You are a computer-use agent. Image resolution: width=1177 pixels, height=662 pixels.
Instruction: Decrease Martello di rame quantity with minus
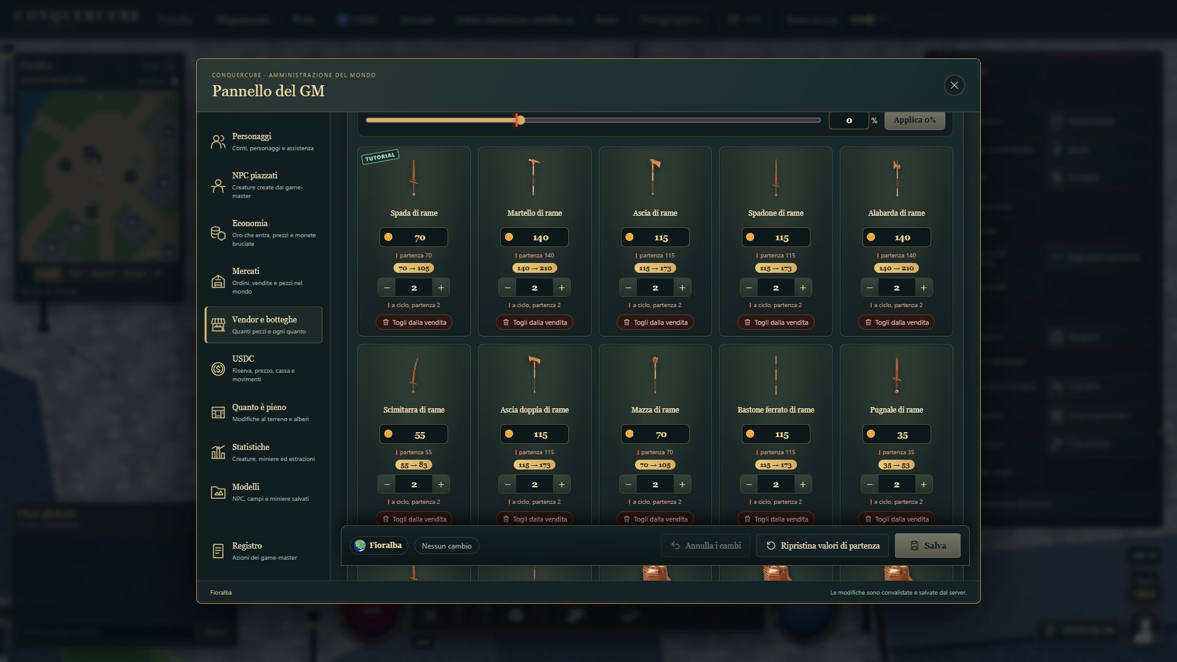pos(508,287)
